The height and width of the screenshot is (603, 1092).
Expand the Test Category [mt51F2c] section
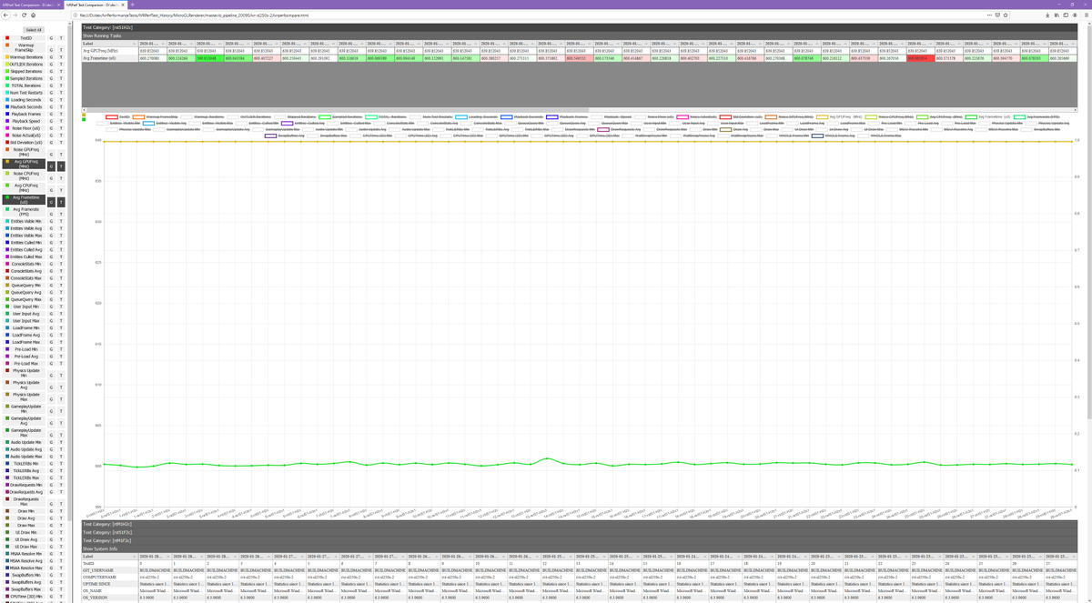[x=579, y=532]
